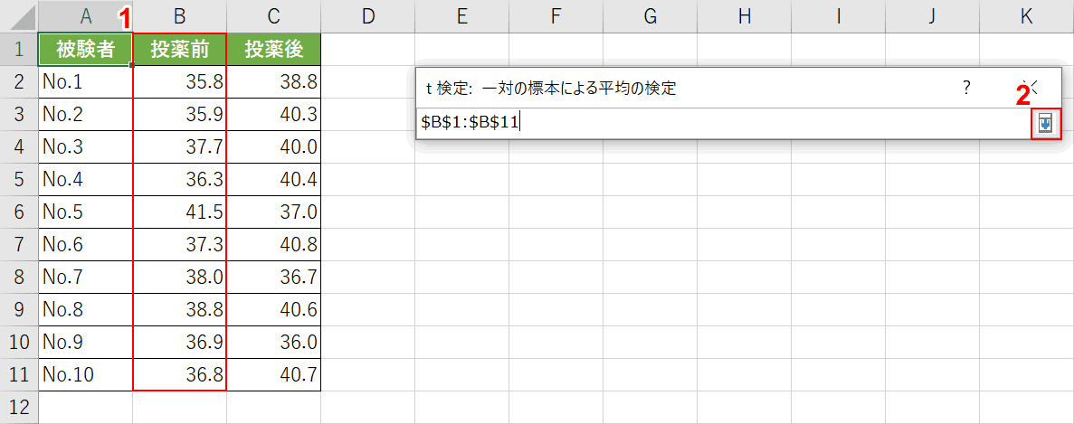Click the 36.7 value cell

[x=273, y=277]
